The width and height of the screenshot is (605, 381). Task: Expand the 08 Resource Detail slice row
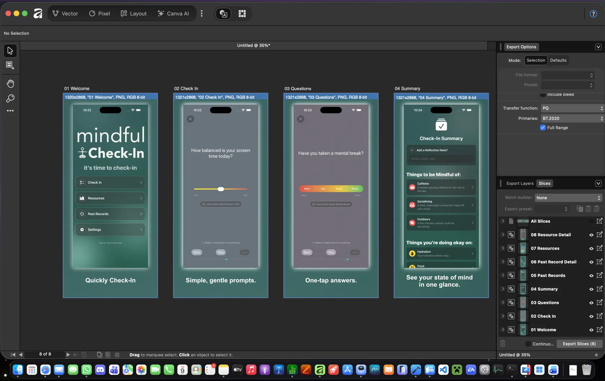tap(503, 235)
